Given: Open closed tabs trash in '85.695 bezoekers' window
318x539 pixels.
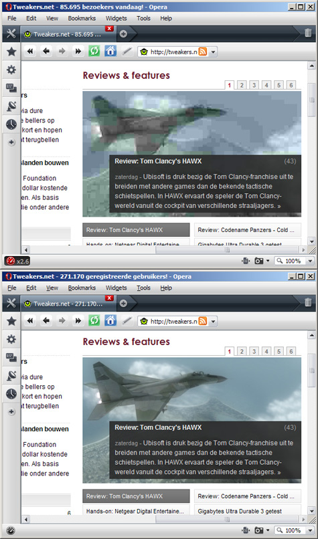Looking at the screenshot, I should [308, 33].
